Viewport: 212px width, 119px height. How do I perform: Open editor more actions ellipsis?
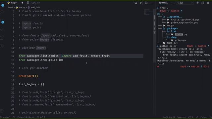pyautogui.click(x=151, y=3)
